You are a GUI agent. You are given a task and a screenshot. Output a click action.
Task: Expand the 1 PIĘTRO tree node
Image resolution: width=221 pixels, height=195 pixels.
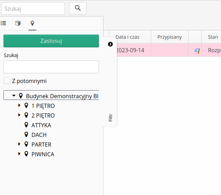pos(19,105)
